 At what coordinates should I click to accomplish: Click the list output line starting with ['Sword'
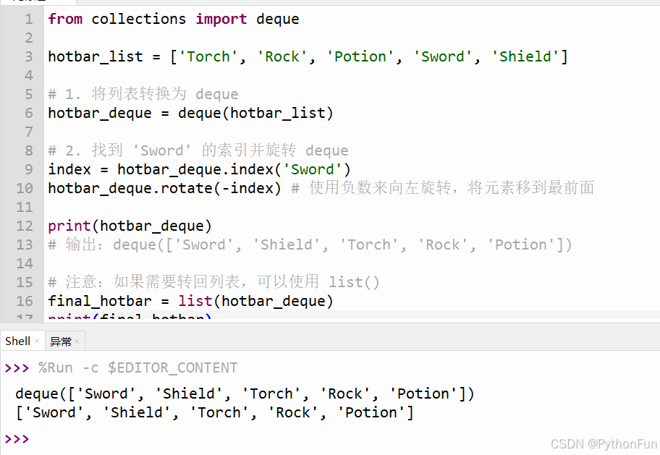coord(215,412)
